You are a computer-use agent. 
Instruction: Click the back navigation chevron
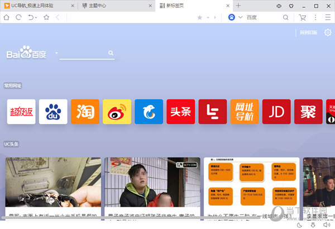[x=58, y=17]
